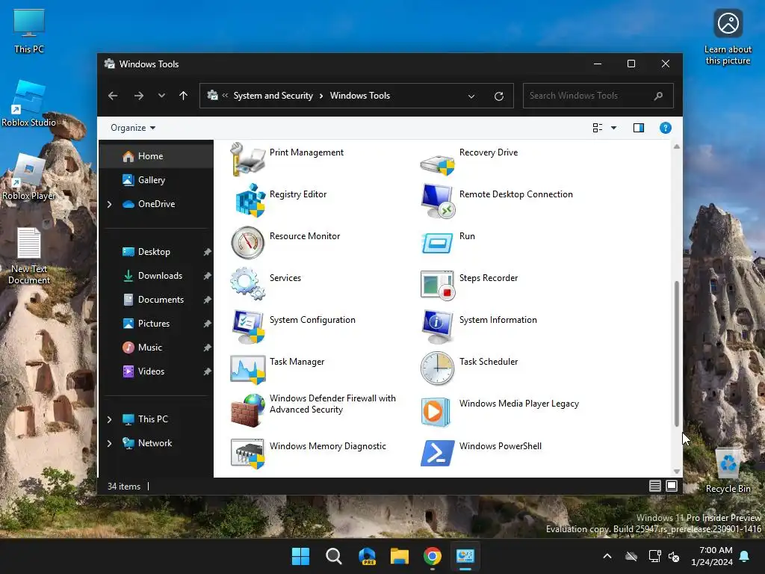Select Roblox Player desktop shortcut

click(29, 177)
